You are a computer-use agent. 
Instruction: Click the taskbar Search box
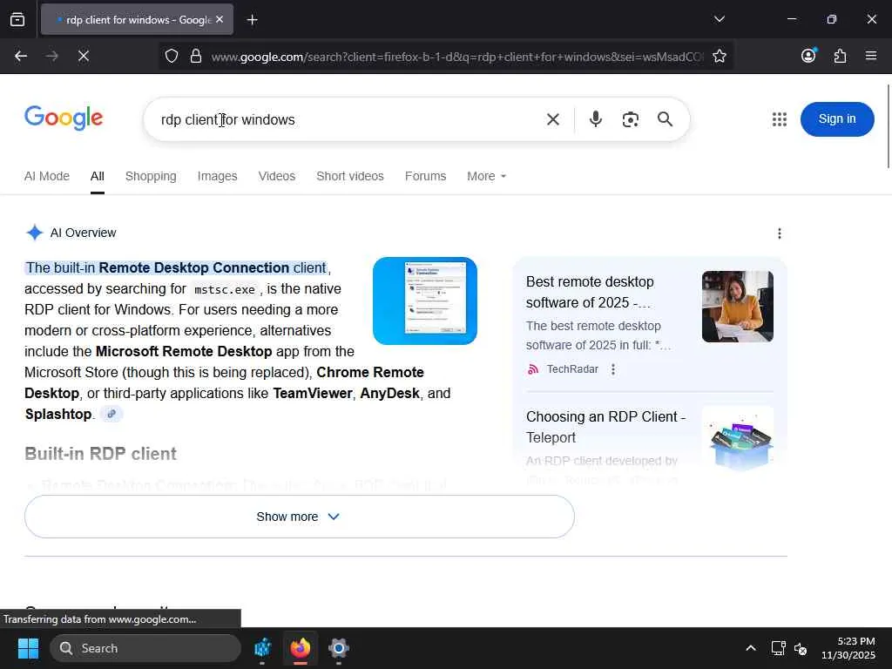click(x=145, y=648)
